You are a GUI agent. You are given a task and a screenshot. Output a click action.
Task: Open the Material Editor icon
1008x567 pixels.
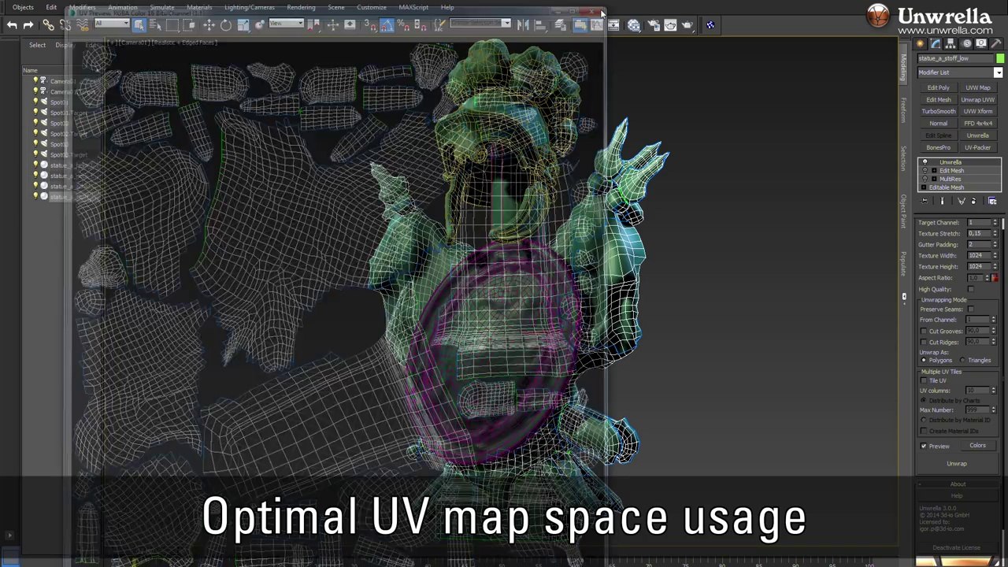(634, 25)
